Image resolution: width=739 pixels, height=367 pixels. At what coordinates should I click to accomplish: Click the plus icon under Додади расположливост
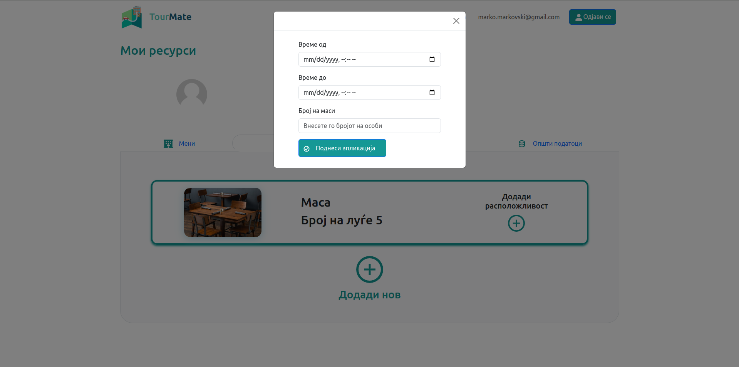(x=516, y=223)
